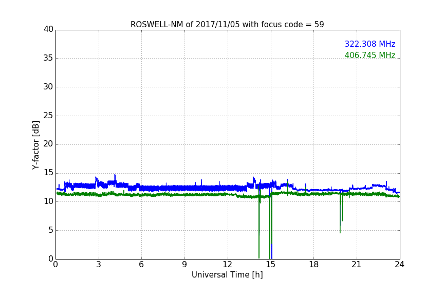Click the green '406.745 MHz' legend label
This screenshot has height=296, width=444.
tap(370, 55)
